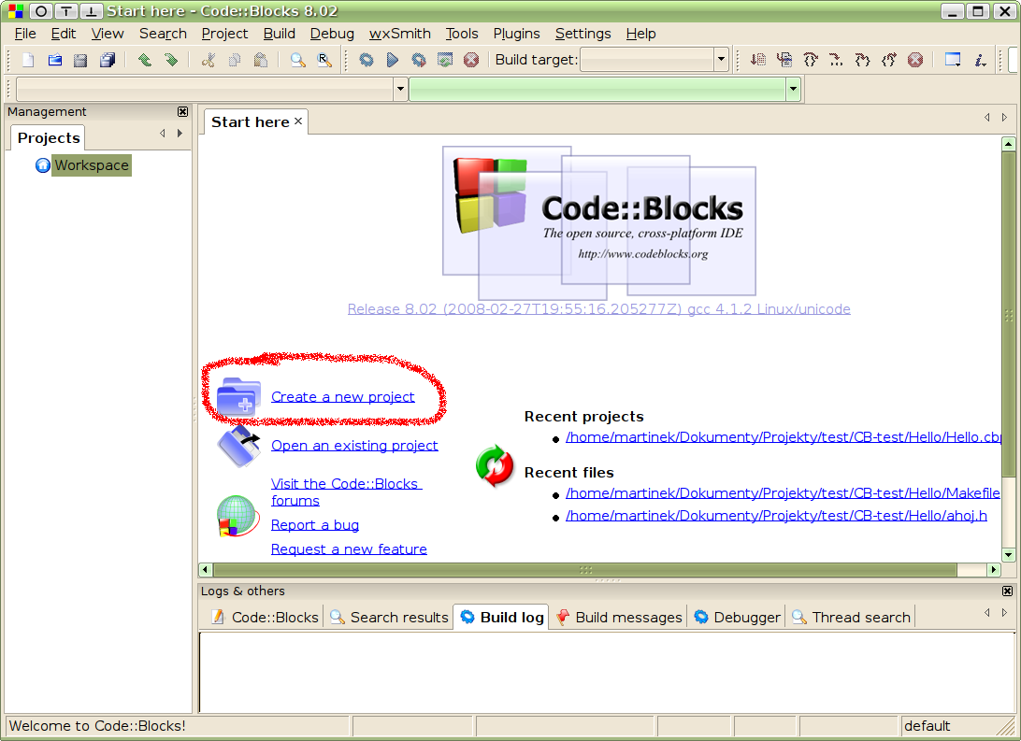Click the New file toolbar icon
Screen dimensions: 1021x741
[x=28, y=60]
